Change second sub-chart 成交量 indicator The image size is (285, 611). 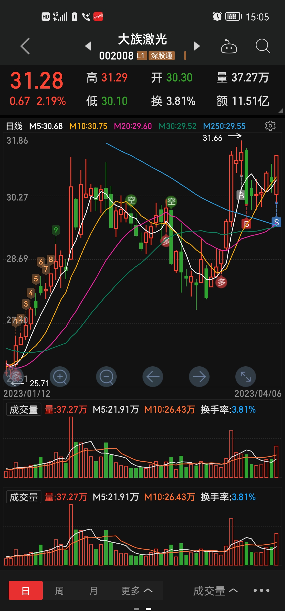pos(24,497)
